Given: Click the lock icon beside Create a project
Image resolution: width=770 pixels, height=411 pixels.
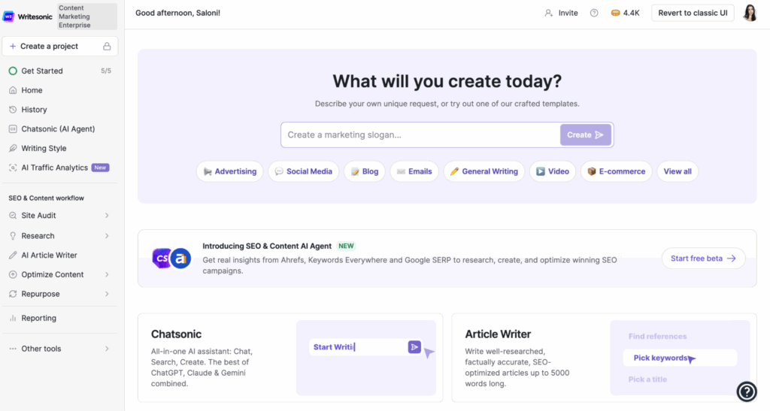Looking at the screenshot, I should tap(107, 46).
